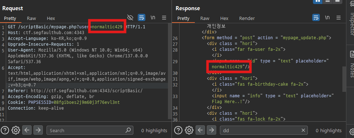Click the Request vertical scrollbar

(x=170, y=71)
